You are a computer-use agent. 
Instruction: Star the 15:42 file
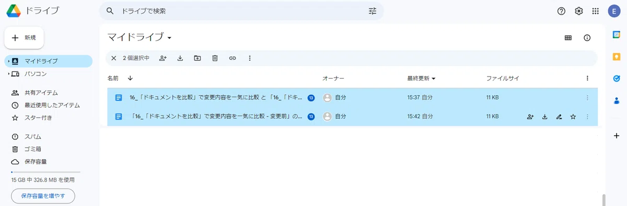573,117
